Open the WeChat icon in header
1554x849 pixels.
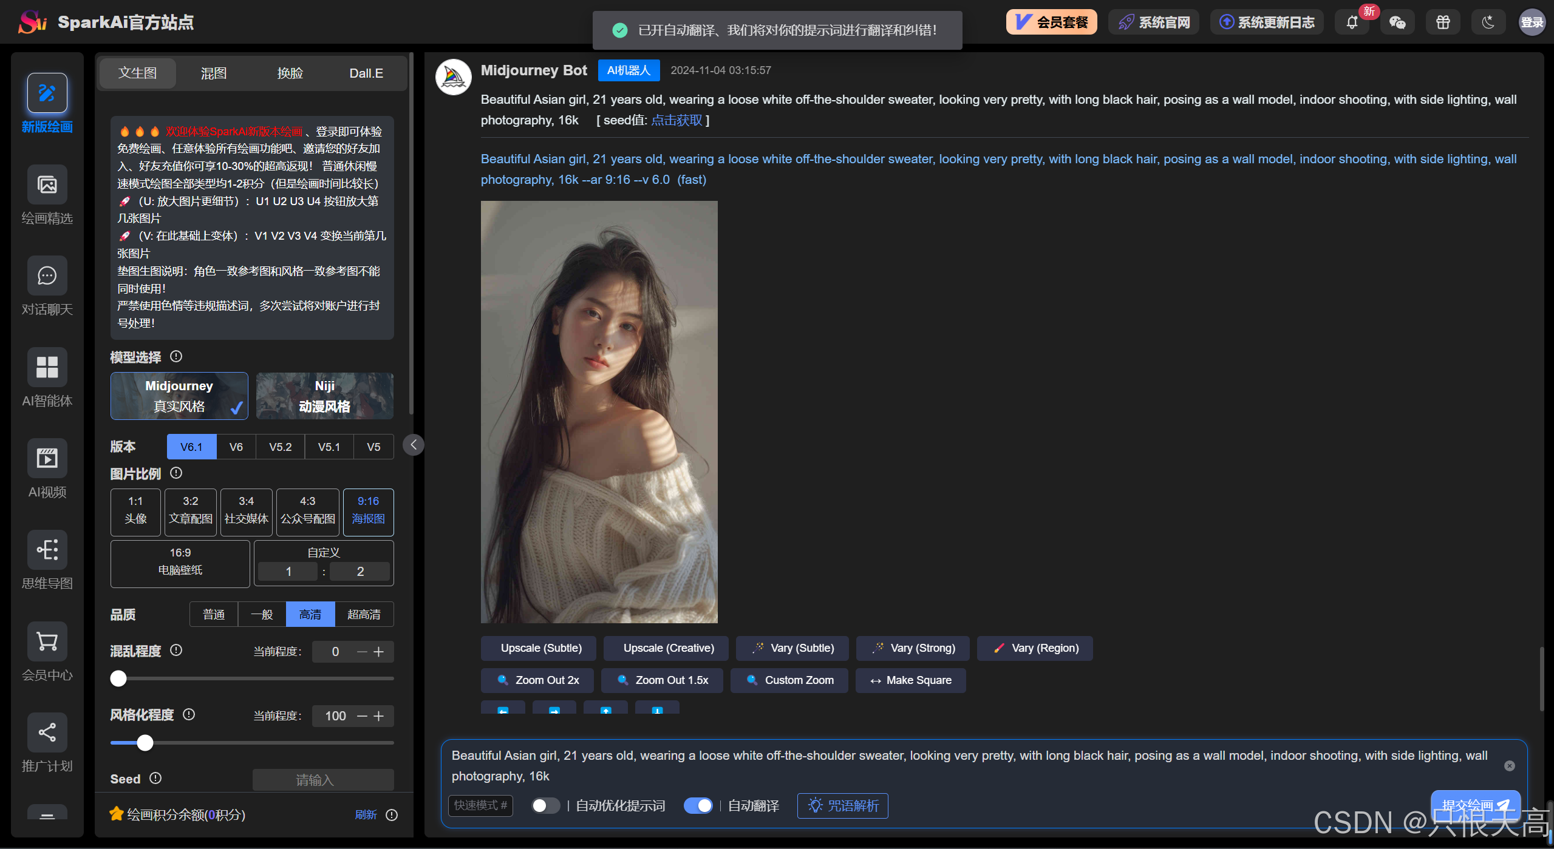(1397, 22)
